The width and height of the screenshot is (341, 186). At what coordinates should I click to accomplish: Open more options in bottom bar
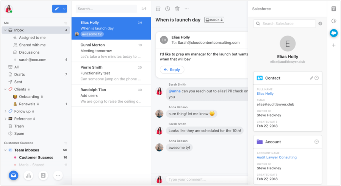coord(58,175)
